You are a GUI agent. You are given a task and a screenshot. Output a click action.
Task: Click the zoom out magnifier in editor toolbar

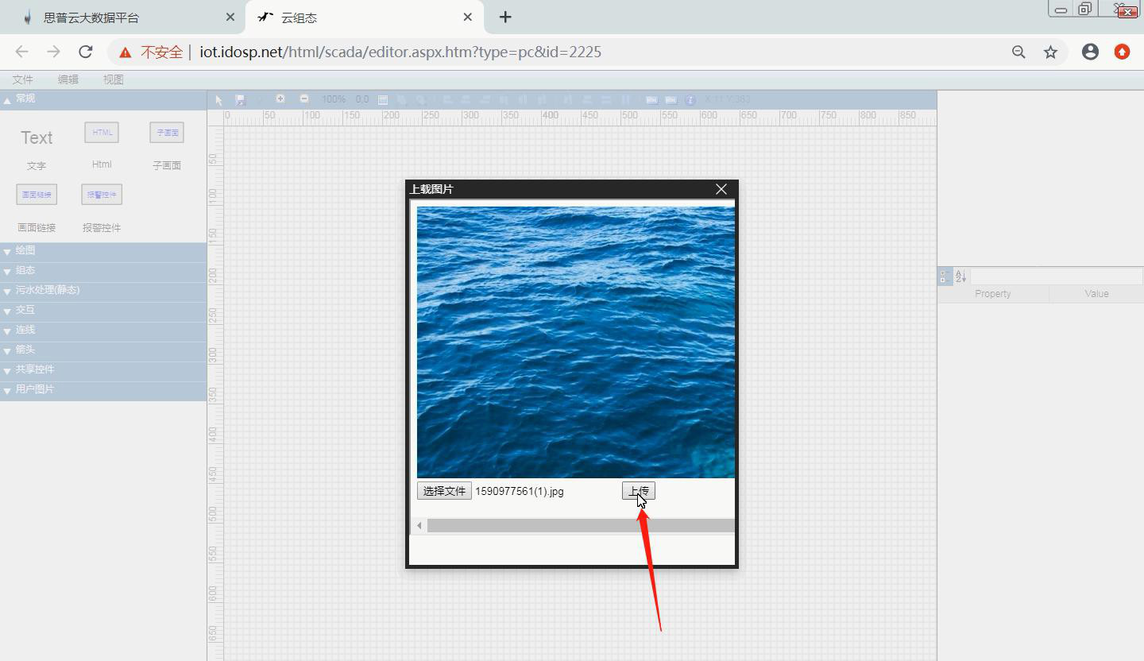pyautogui.click(x=304, y=99)
